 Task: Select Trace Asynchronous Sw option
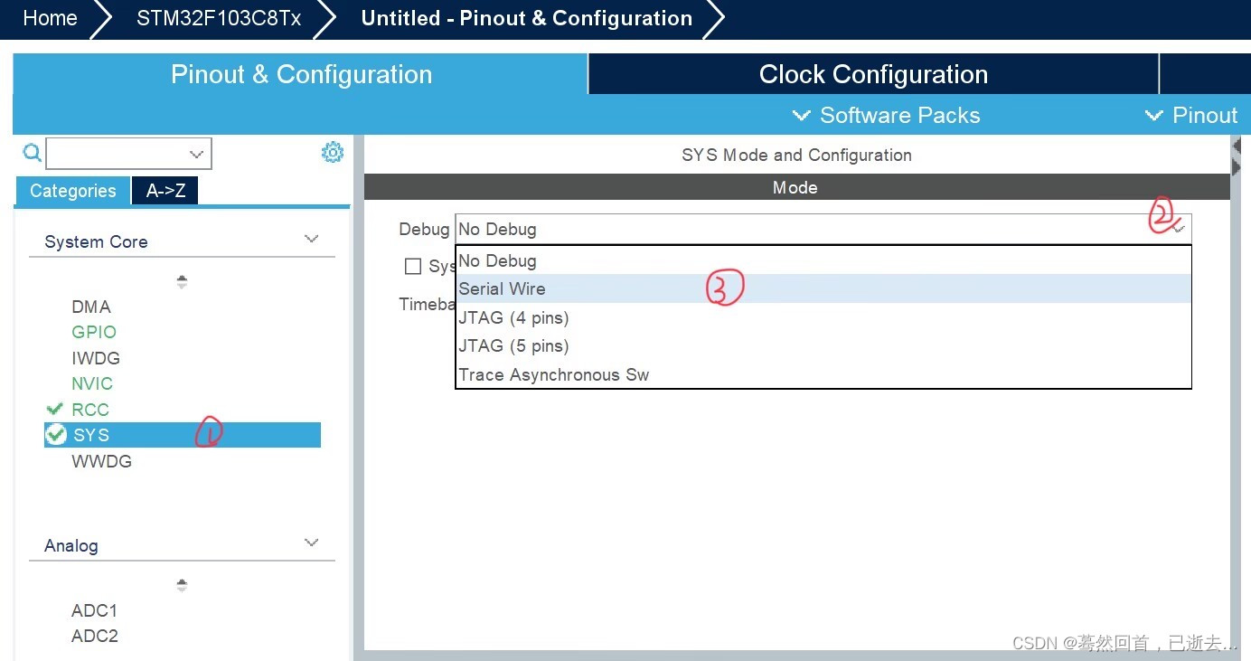pyautogui.click(x=823, y=374)
